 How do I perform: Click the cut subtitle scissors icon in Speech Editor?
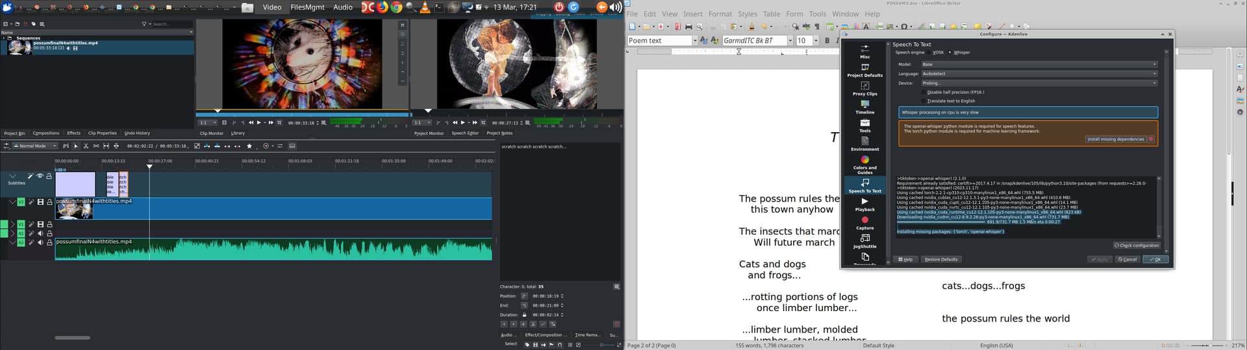(x=533, y=324)
